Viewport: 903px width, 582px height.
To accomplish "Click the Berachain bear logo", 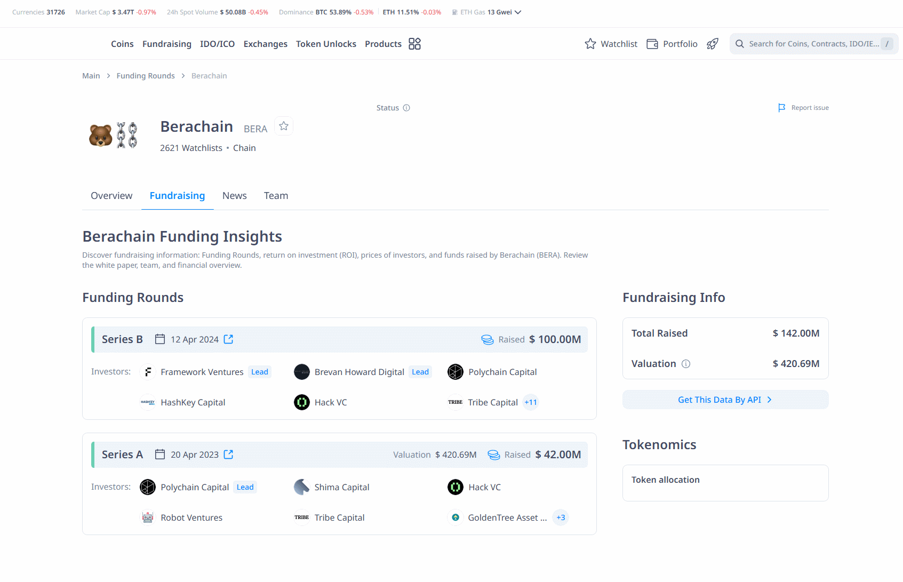I will coord(113,135).
